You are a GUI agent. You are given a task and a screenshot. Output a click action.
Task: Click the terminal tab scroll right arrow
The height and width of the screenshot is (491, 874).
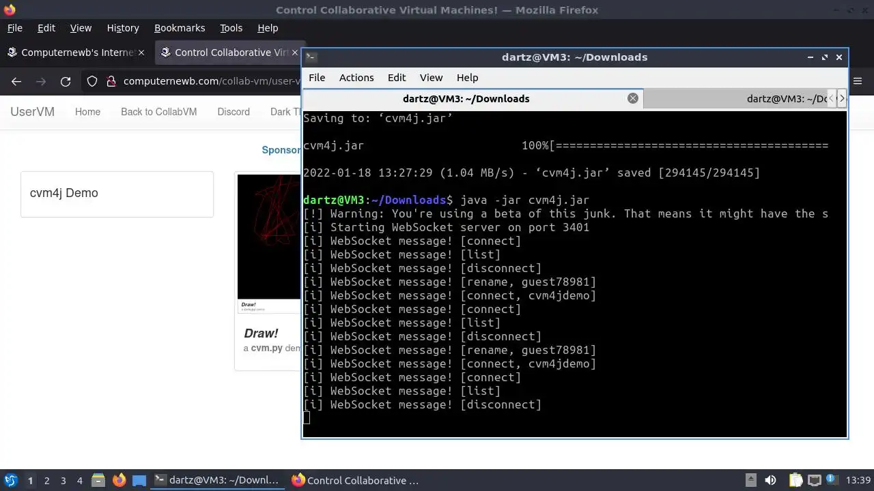click(x=841, y=98)
